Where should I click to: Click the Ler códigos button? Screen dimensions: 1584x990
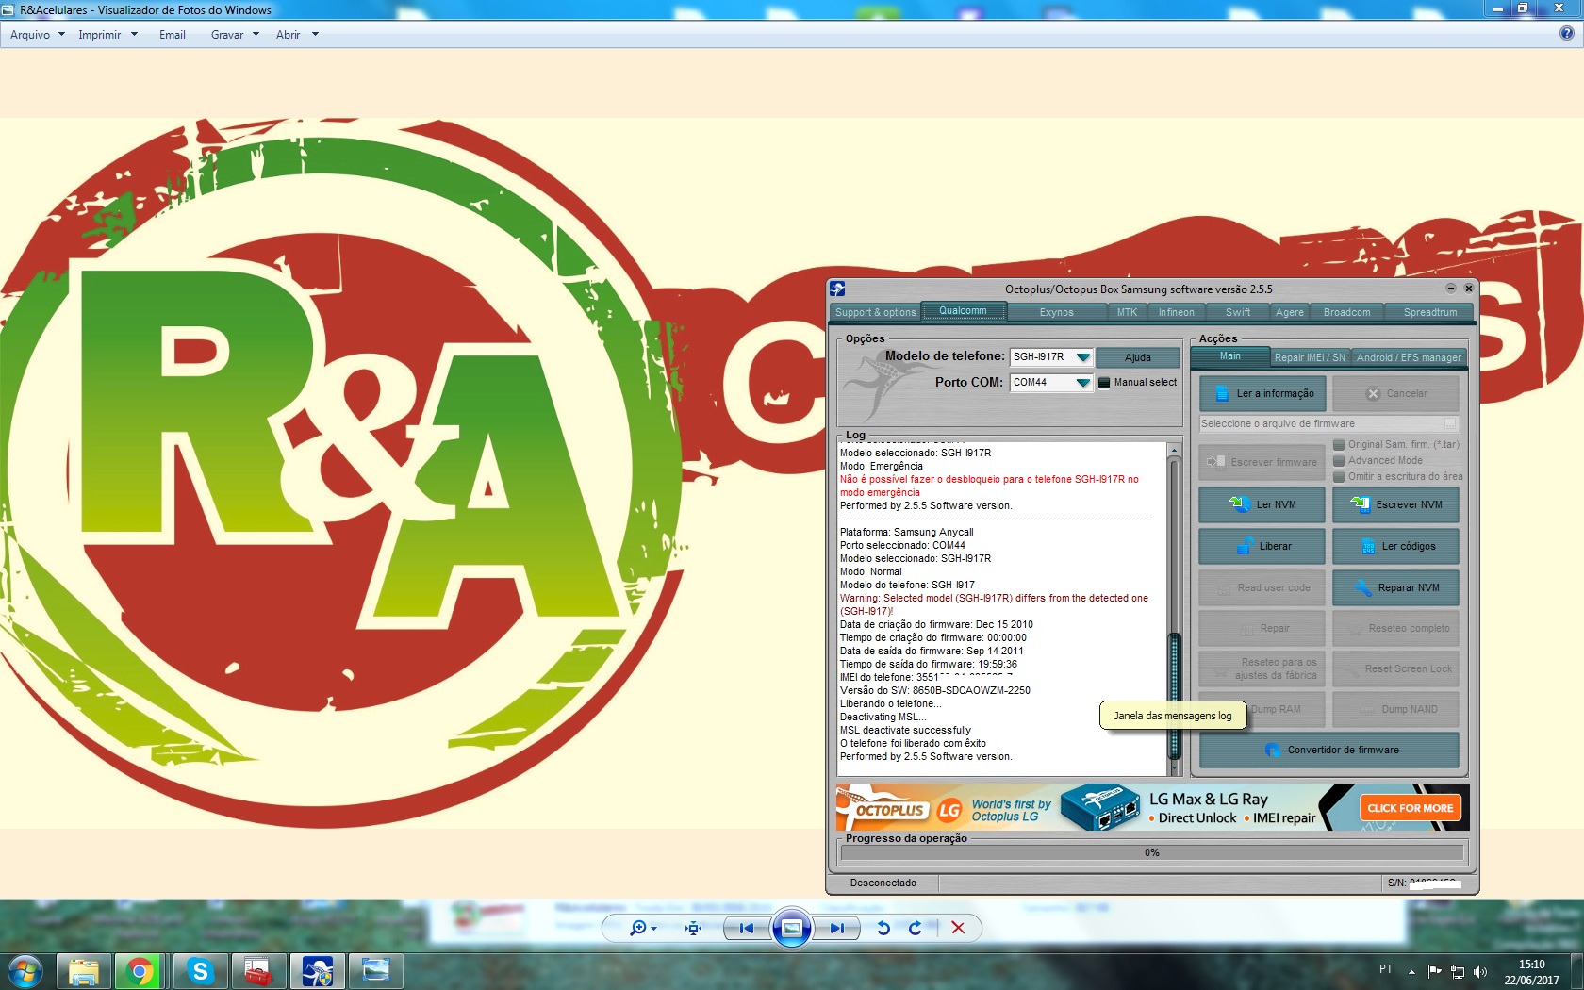tap(1395, 546)
